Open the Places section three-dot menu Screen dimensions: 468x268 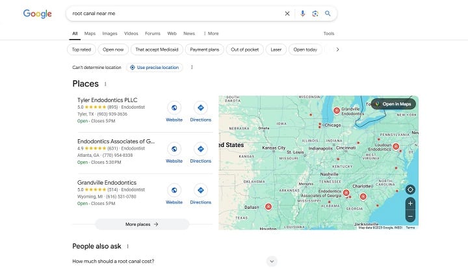pos(105,84)
